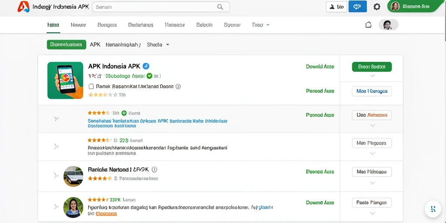Click arrow icon beside woman avatar row

56,207
